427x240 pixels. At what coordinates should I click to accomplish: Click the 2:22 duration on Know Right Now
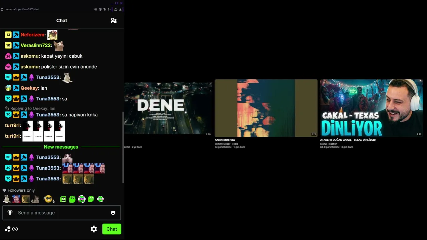pyautogui.click(x=314, y=134)
